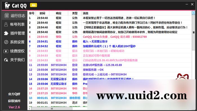
Task: Click the horizontal scrollbar thumb
Action: click(x=52, y=109)
